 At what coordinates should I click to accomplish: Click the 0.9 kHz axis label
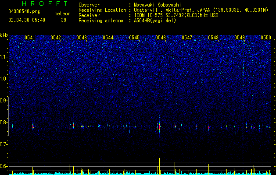point(4,101)
